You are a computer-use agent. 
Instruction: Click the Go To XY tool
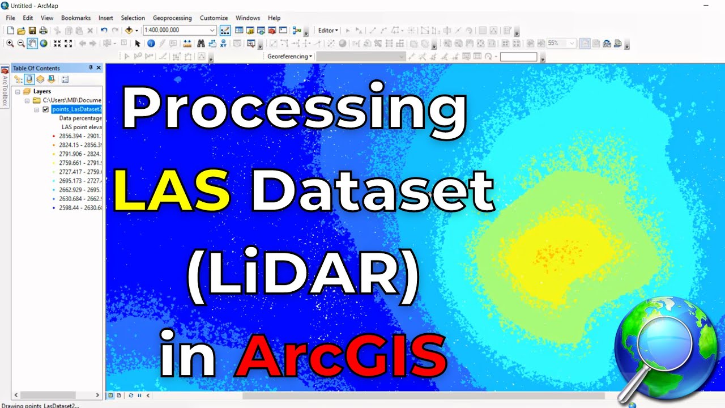(223, 44)
